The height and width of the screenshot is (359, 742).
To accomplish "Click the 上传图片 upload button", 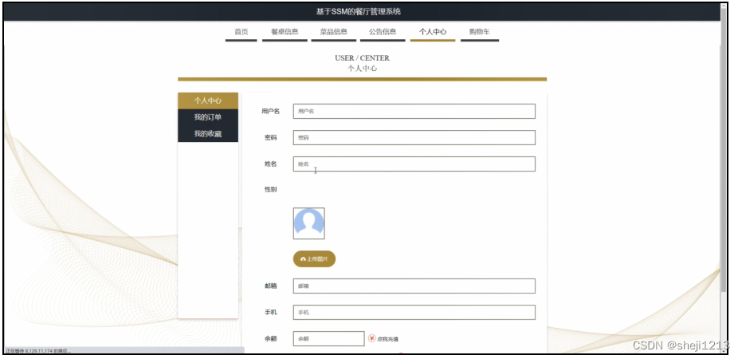I will [x=314, y=259].
